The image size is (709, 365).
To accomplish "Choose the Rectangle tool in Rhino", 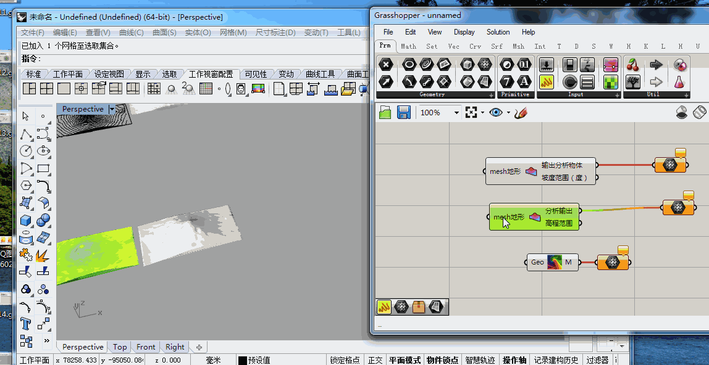I will [43, 169].
